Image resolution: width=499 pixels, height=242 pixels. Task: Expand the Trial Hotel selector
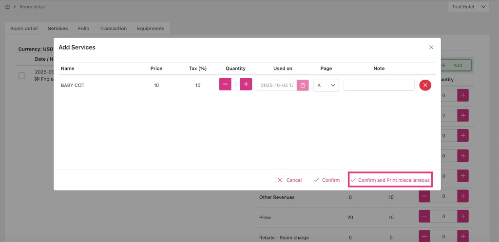point(468,7)
